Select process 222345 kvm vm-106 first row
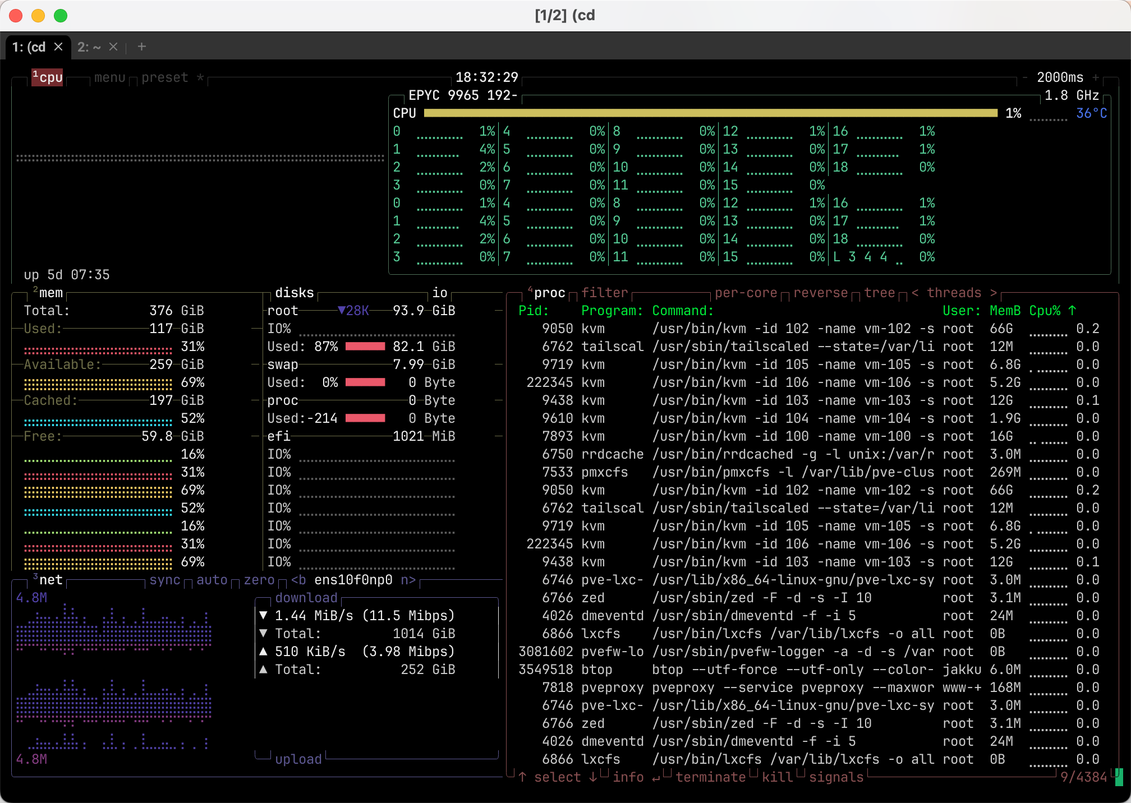 pyautogui.click(x=809, y=382)
